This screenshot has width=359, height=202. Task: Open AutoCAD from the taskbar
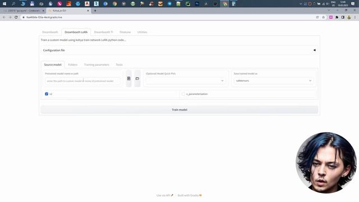pyautogui.click(x=87, y=4)
